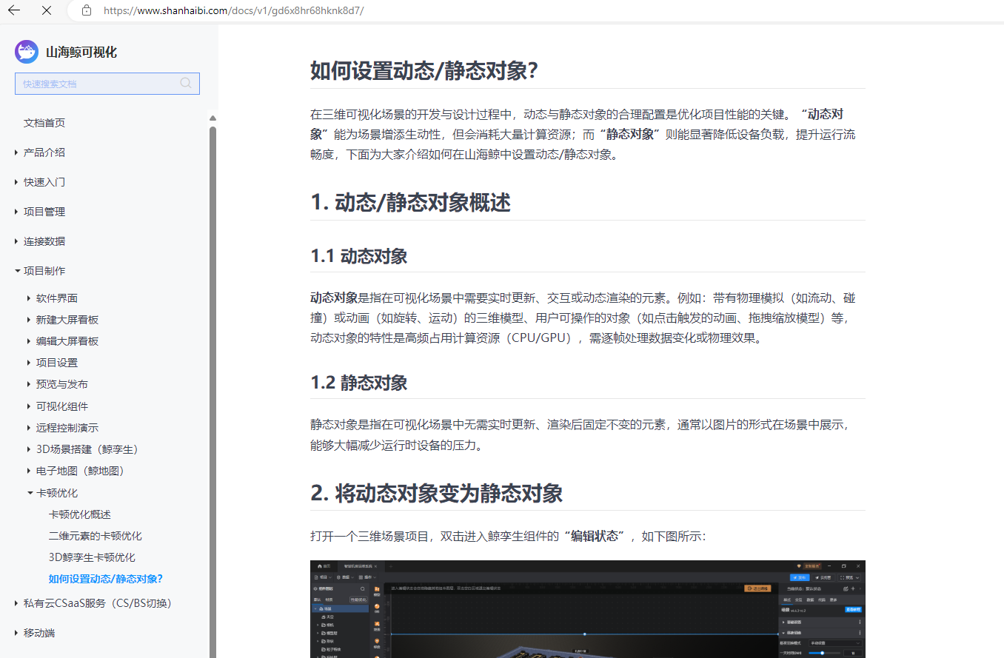Open 卡顿优化概述 article

(x=79, y=514)
